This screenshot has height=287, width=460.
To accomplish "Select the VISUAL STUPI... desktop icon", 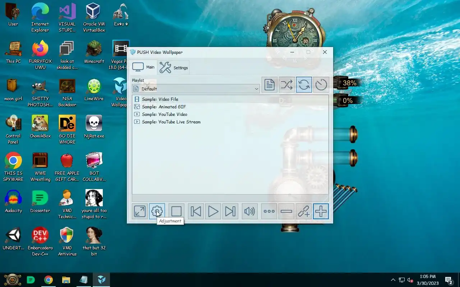I will click(x=67, y=18).
